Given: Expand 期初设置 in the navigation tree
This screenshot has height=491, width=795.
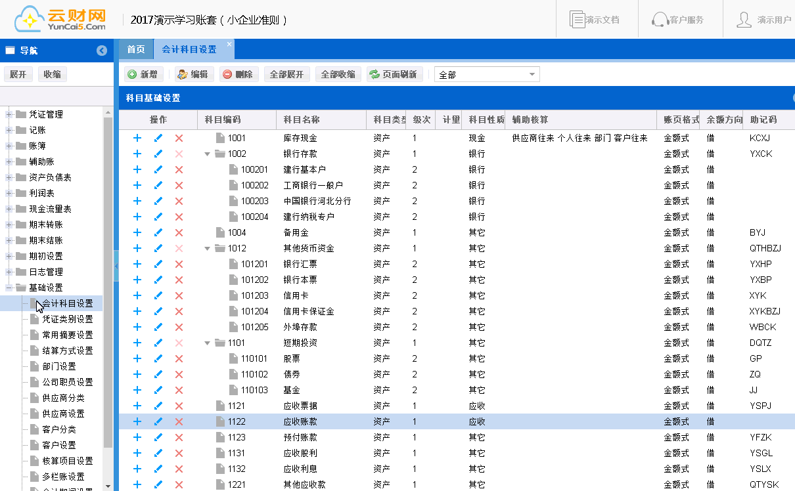Looking at the screenshot, I should pos(9,256).
